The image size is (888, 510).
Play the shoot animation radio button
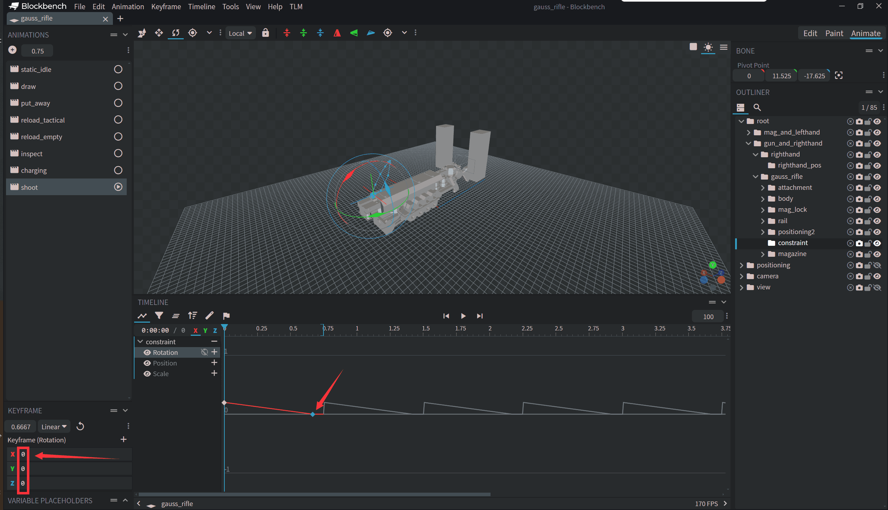pyautogui.click(x=118, y=187)
